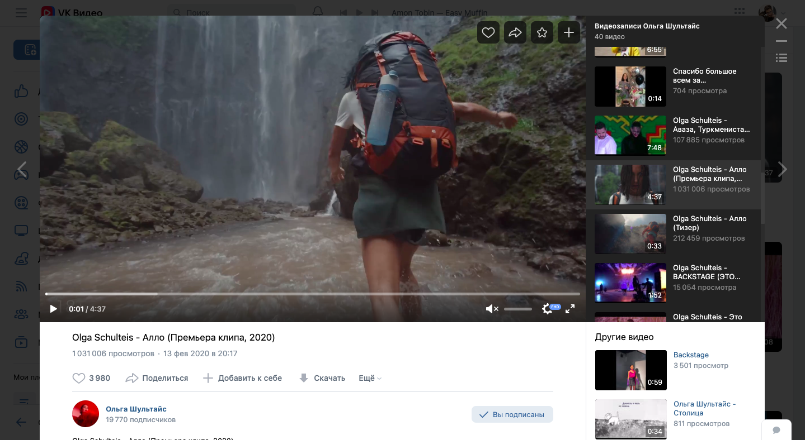The image size is (805, 440).
Task: Click the Поиск search field
Action: click(232, 12)
